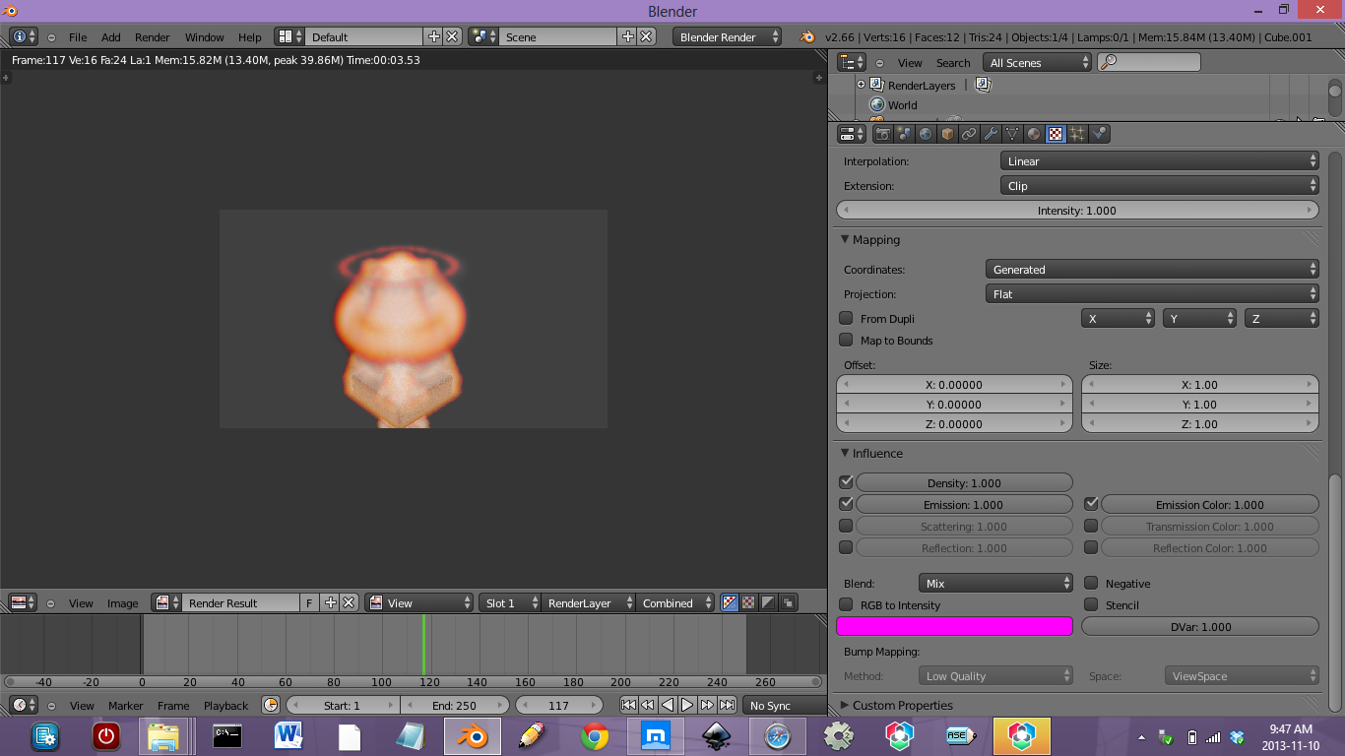The image size is (1345, 756).
Task: Open the Scene properties tab
Action: [x=904, y=134]
